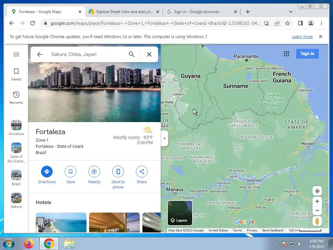Open the Google apps grid
Image resolution: width=333 pixels, height=250 pixels.
pos(286,54)
